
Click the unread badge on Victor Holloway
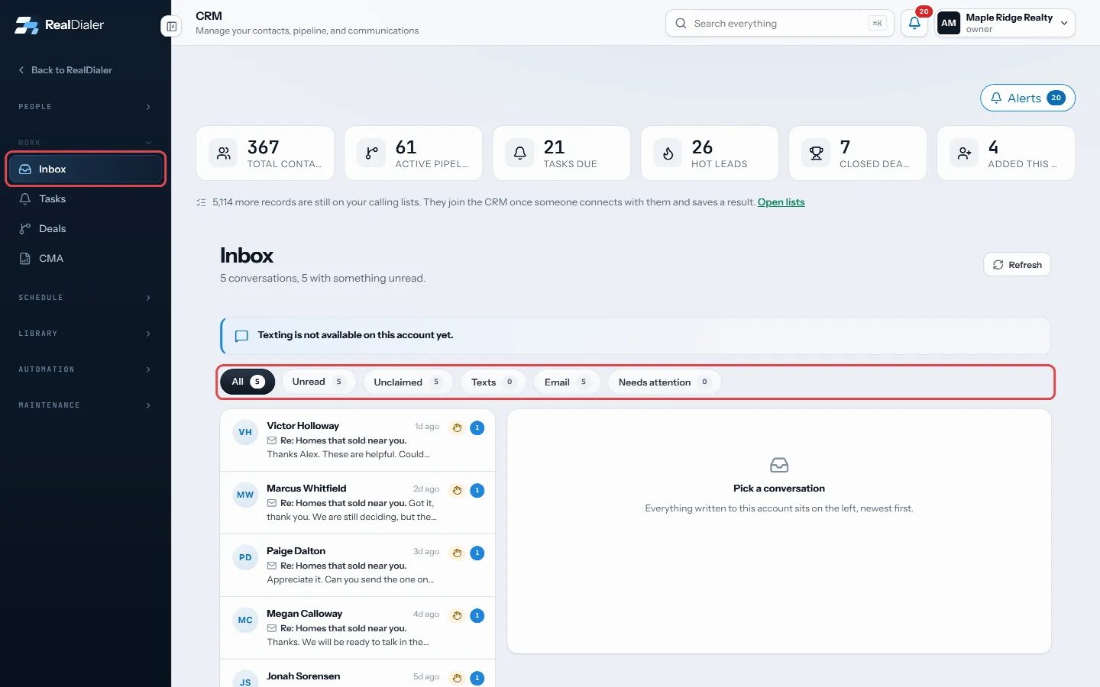click(x=477, y=427)
